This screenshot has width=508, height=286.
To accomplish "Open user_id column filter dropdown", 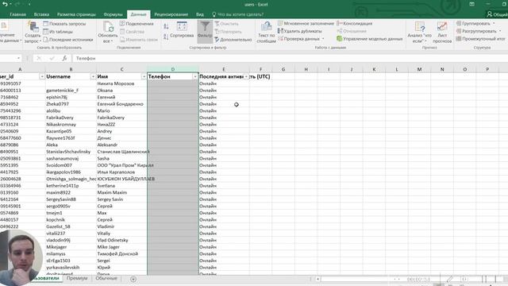I will [42, 76].
